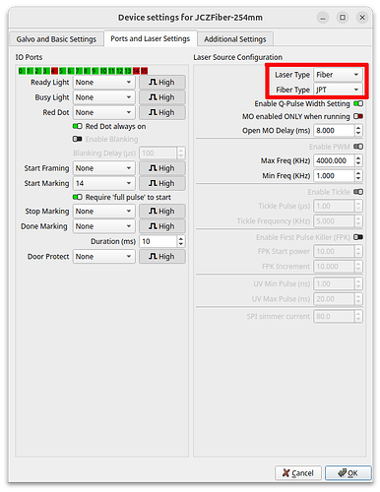Click IO port 1 indicator
The image size is (380, 492).
point(30,71)
